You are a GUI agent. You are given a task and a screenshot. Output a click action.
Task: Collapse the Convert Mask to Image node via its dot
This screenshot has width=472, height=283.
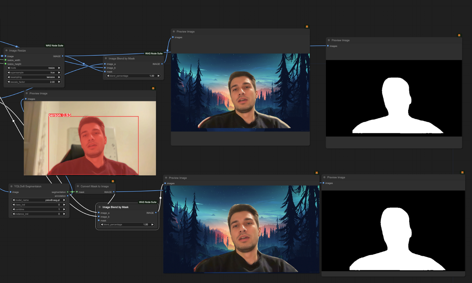pyautogui.click(x=78, y=186)
